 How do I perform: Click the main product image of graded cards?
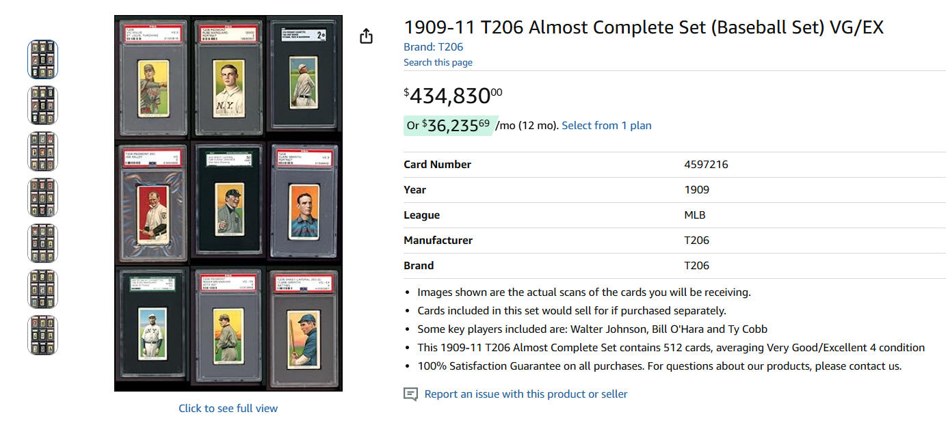click(x=228, y=203)
